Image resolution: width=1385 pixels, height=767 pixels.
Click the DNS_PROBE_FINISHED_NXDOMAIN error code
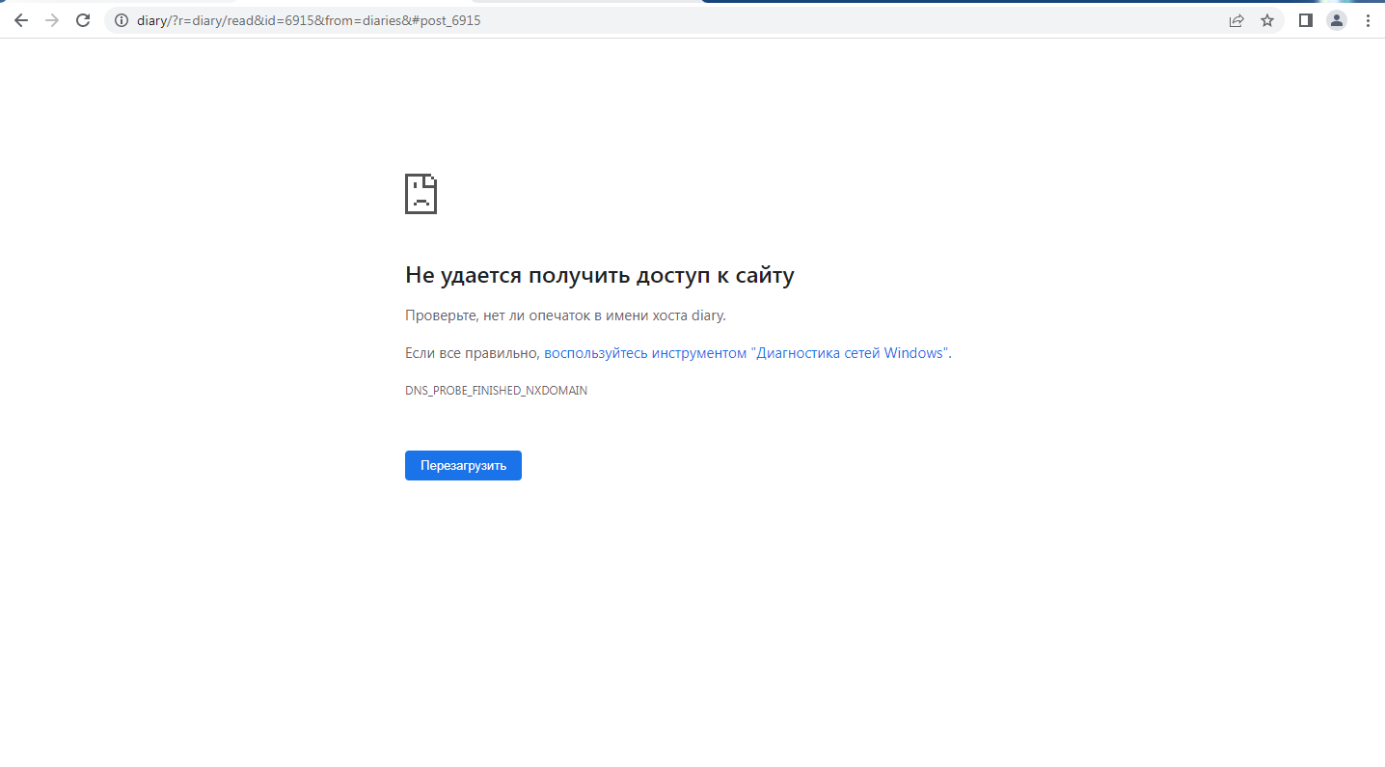[496, 391]
